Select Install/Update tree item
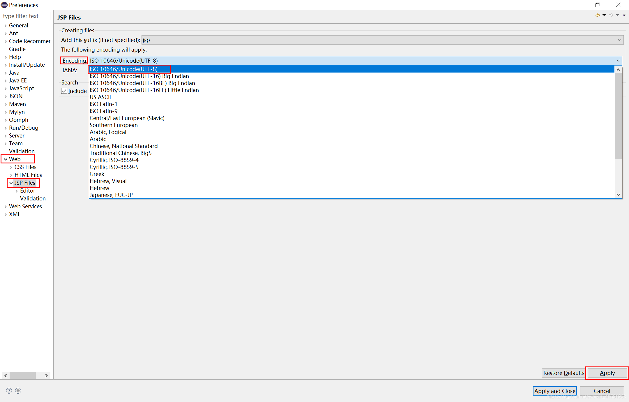 [27, 65]
